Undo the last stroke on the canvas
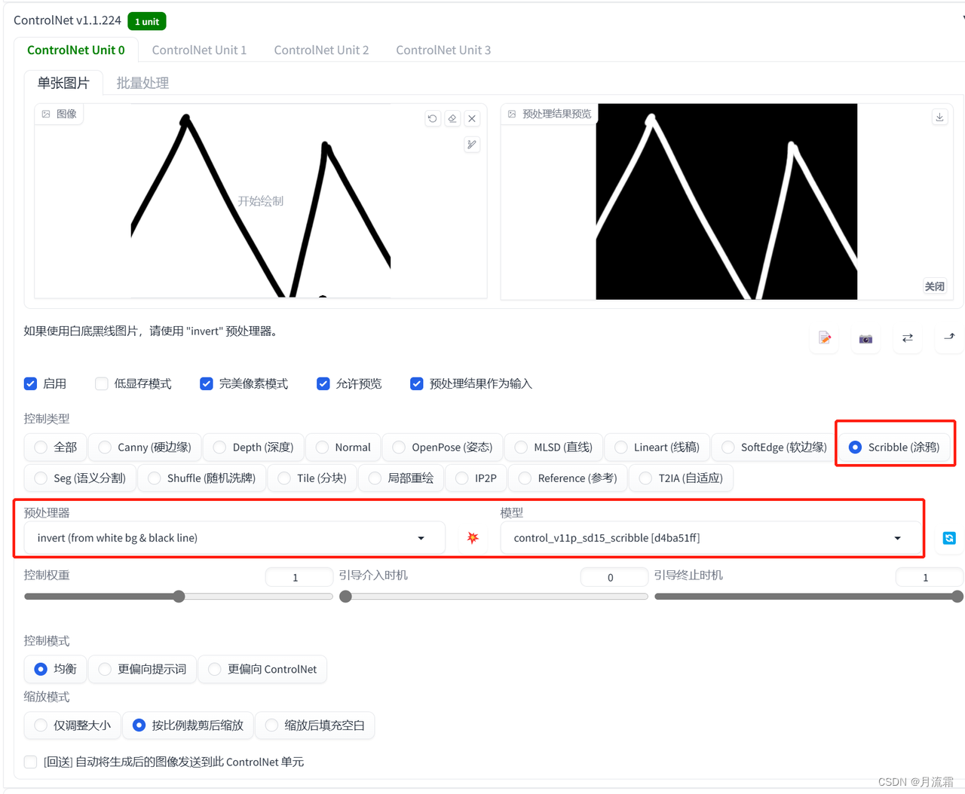Screen dimensions: 965x794 point(432,118)
